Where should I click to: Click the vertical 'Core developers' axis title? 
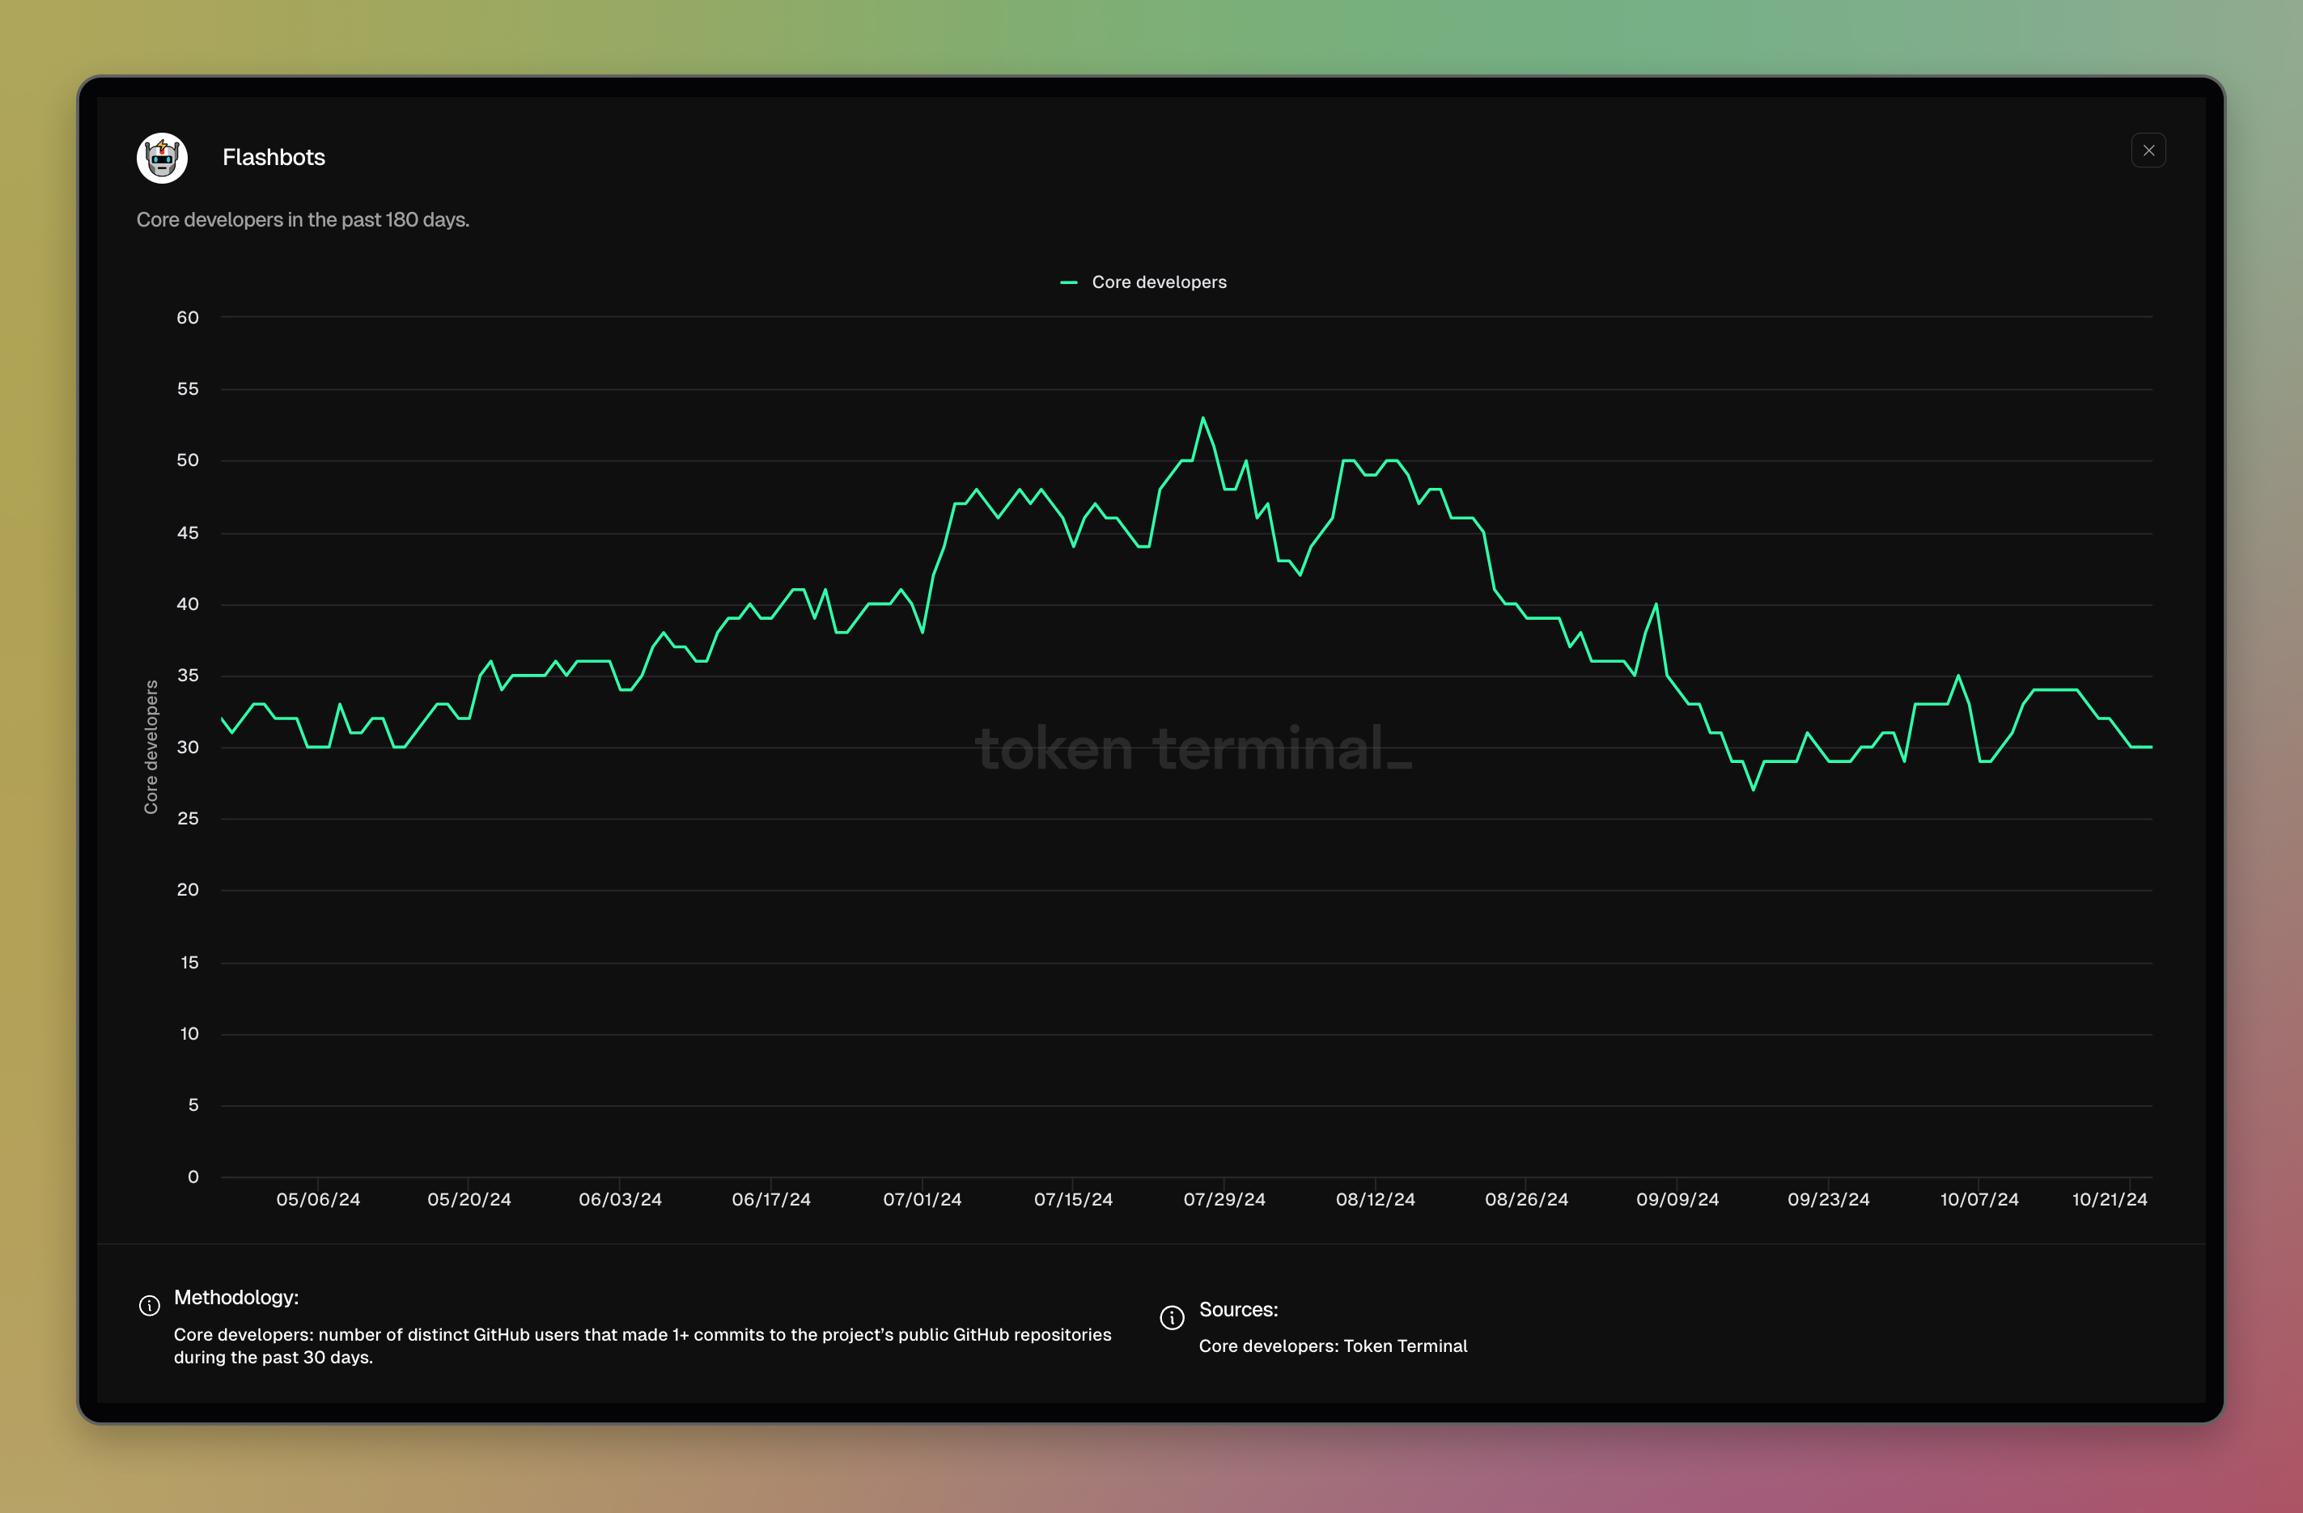[151, 747]
